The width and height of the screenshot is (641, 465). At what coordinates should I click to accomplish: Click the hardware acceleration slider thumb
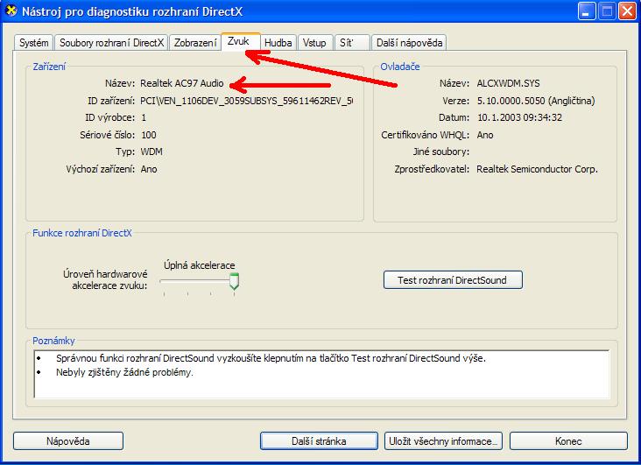click(x=234, y=281)
